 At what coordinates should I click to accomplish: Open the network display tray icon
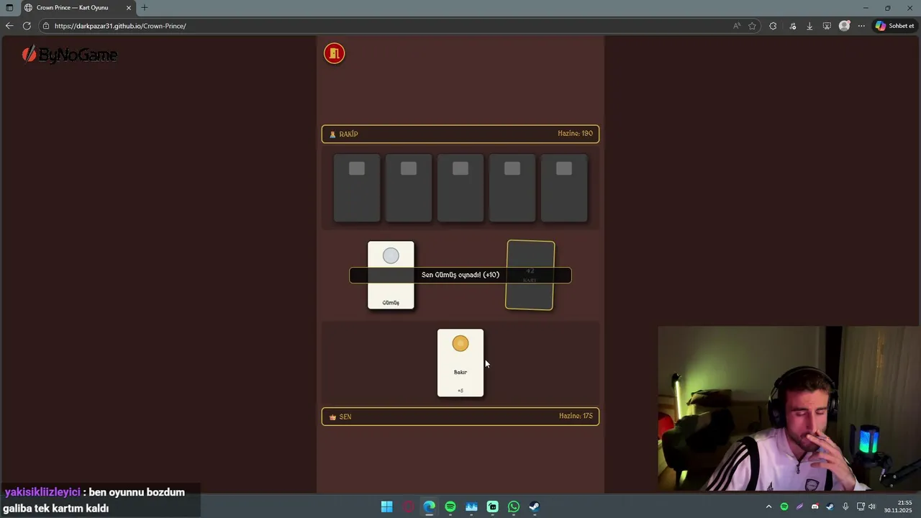[861, 506]
